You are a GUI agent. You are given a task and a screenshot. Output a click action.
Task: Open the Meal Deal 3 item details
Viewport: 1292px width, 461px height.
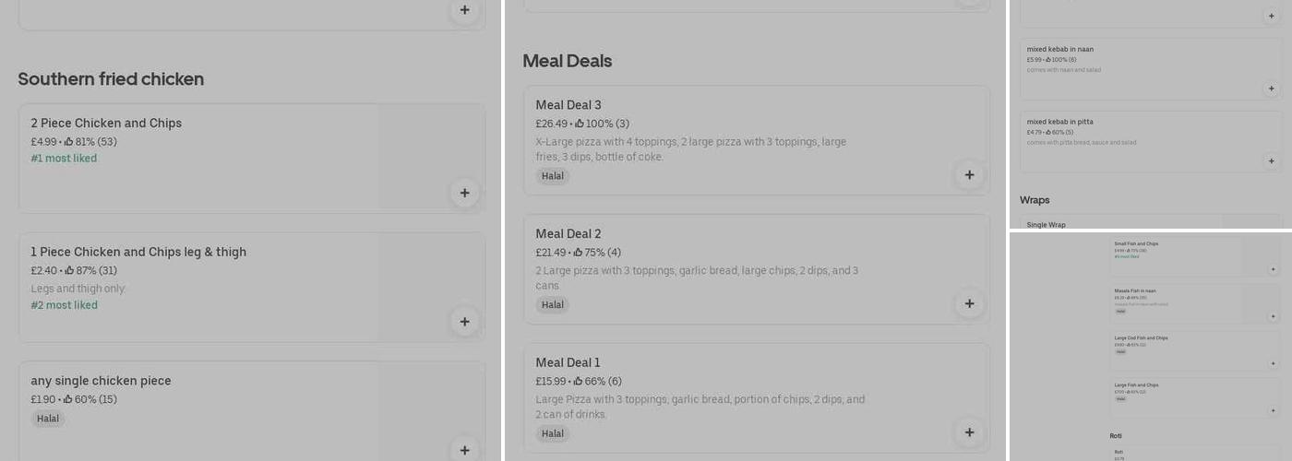pos(568,105)
